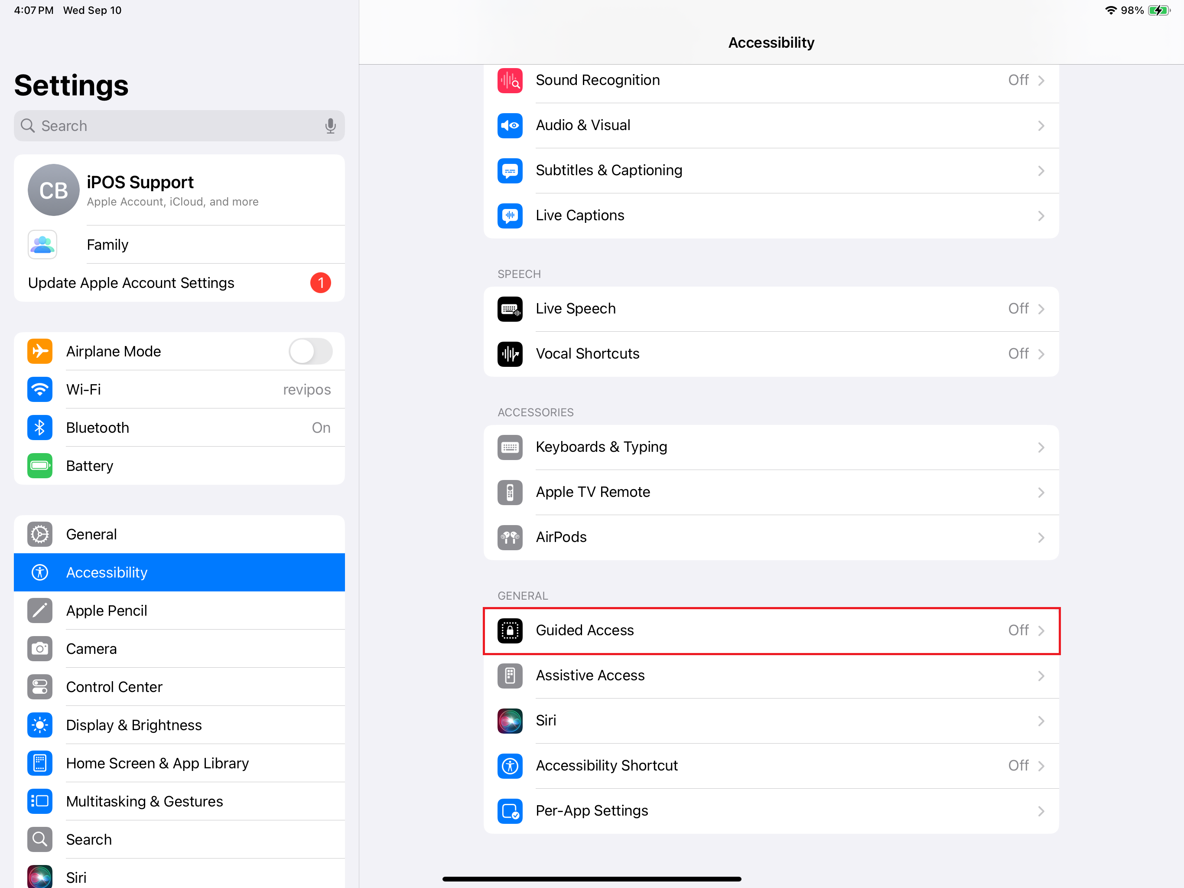Tap the Wi-Fi icon in sidebar
This screenshot has height=888, width=1184.
(39, 389)
